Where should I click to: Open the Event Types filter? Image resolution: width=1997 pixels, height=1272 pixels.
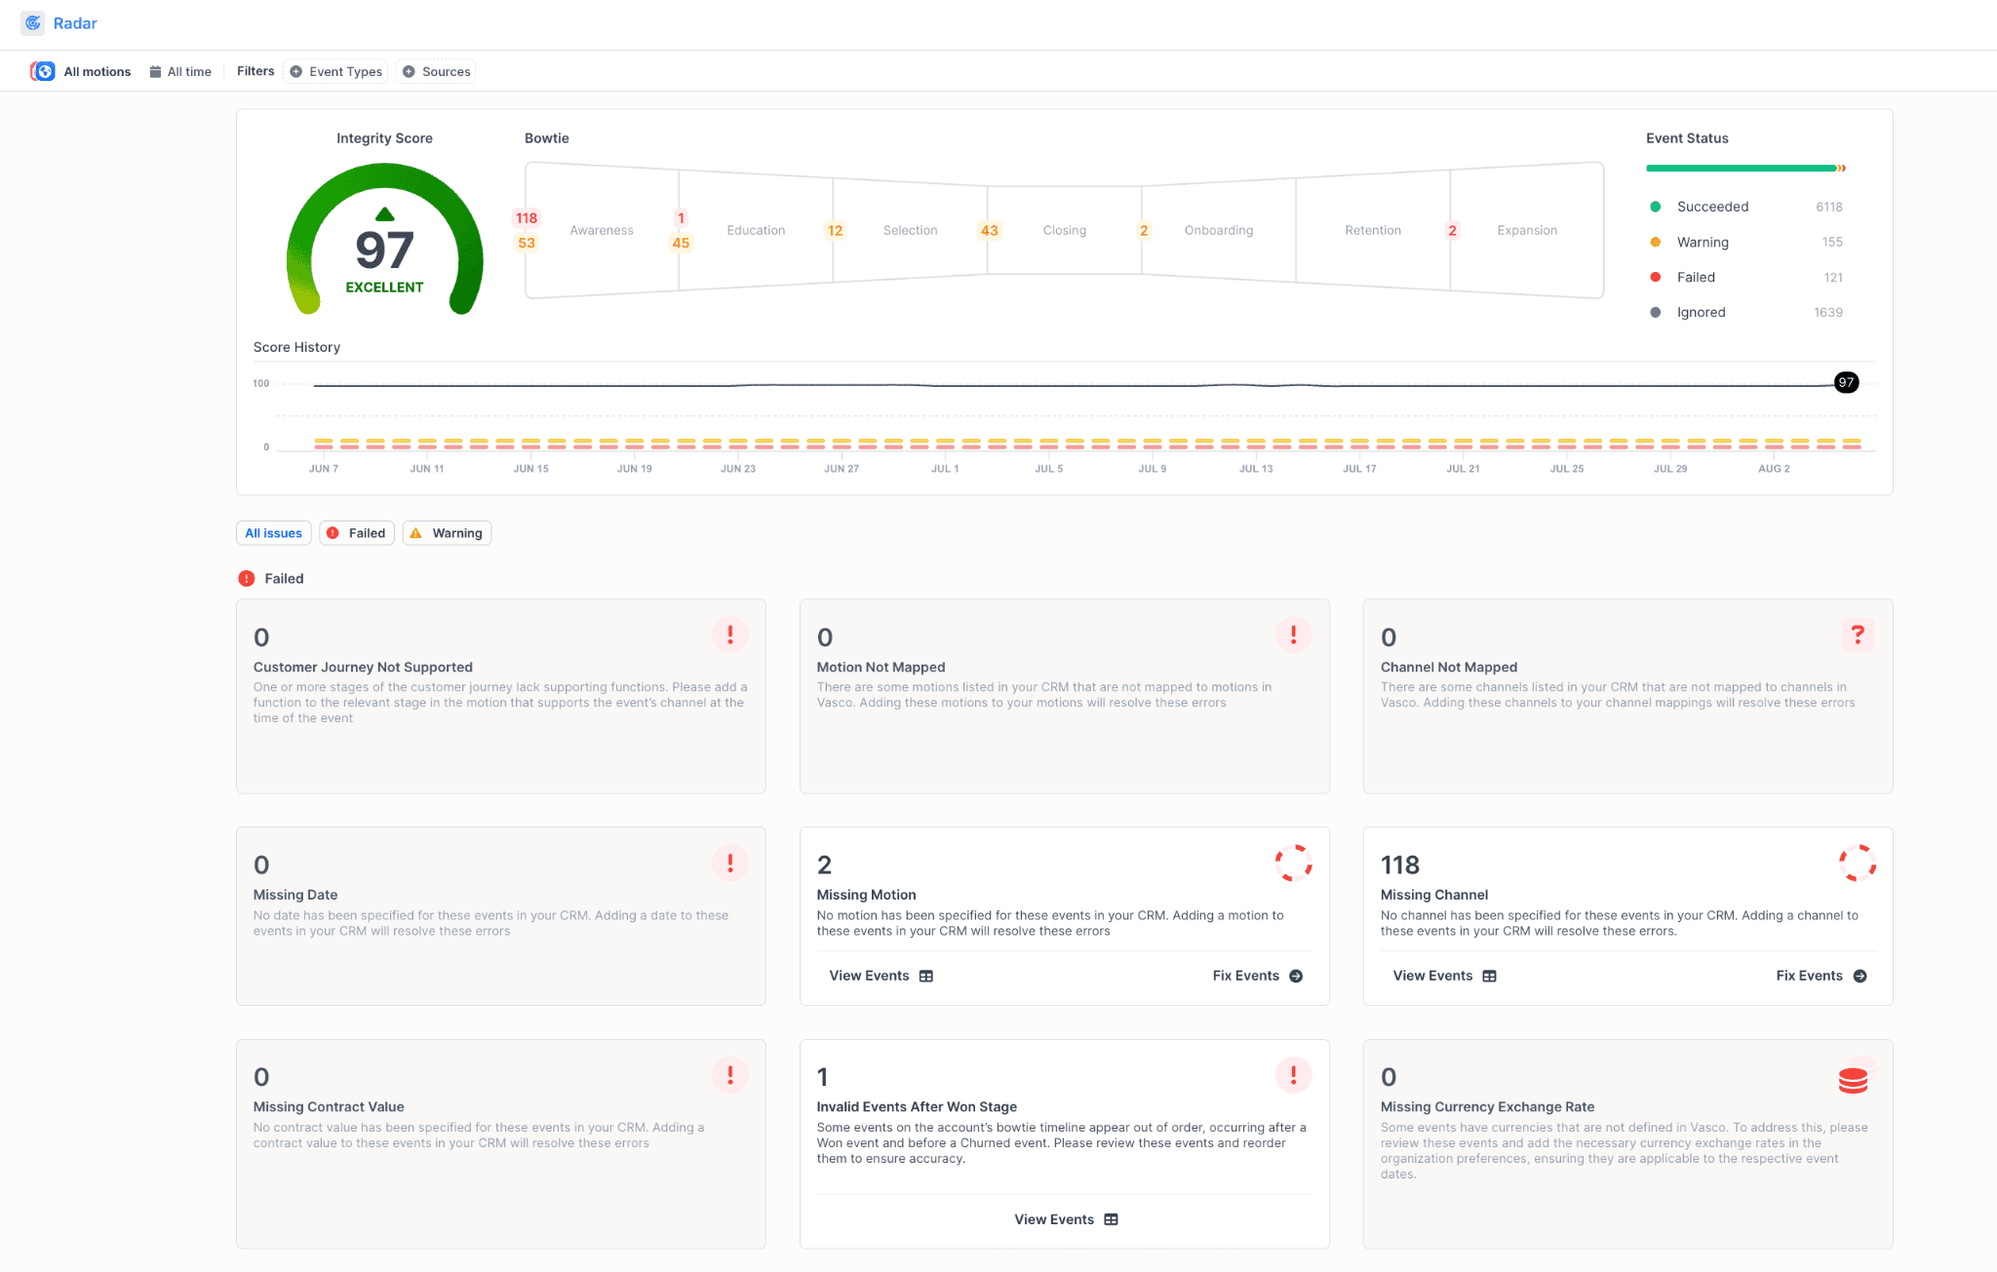coord(335,70)
